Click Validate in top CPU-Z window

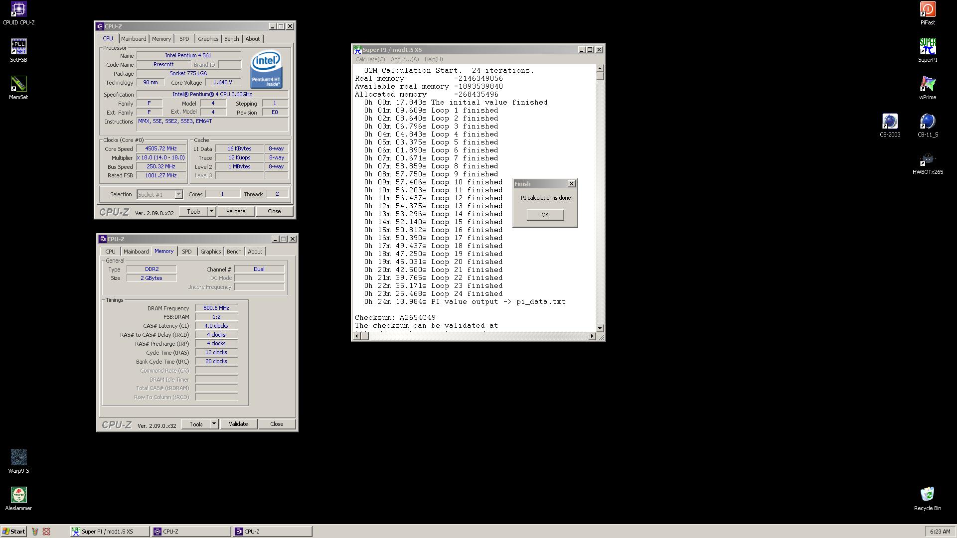click(236, 211)
